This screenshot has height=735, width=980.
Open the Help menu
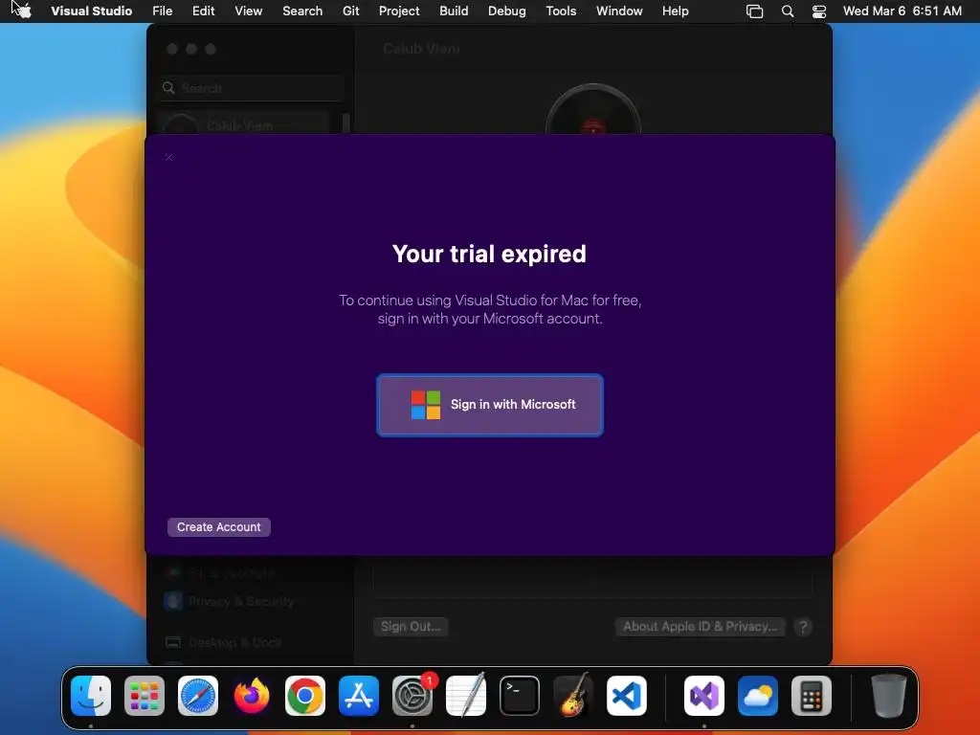point(675,11)
